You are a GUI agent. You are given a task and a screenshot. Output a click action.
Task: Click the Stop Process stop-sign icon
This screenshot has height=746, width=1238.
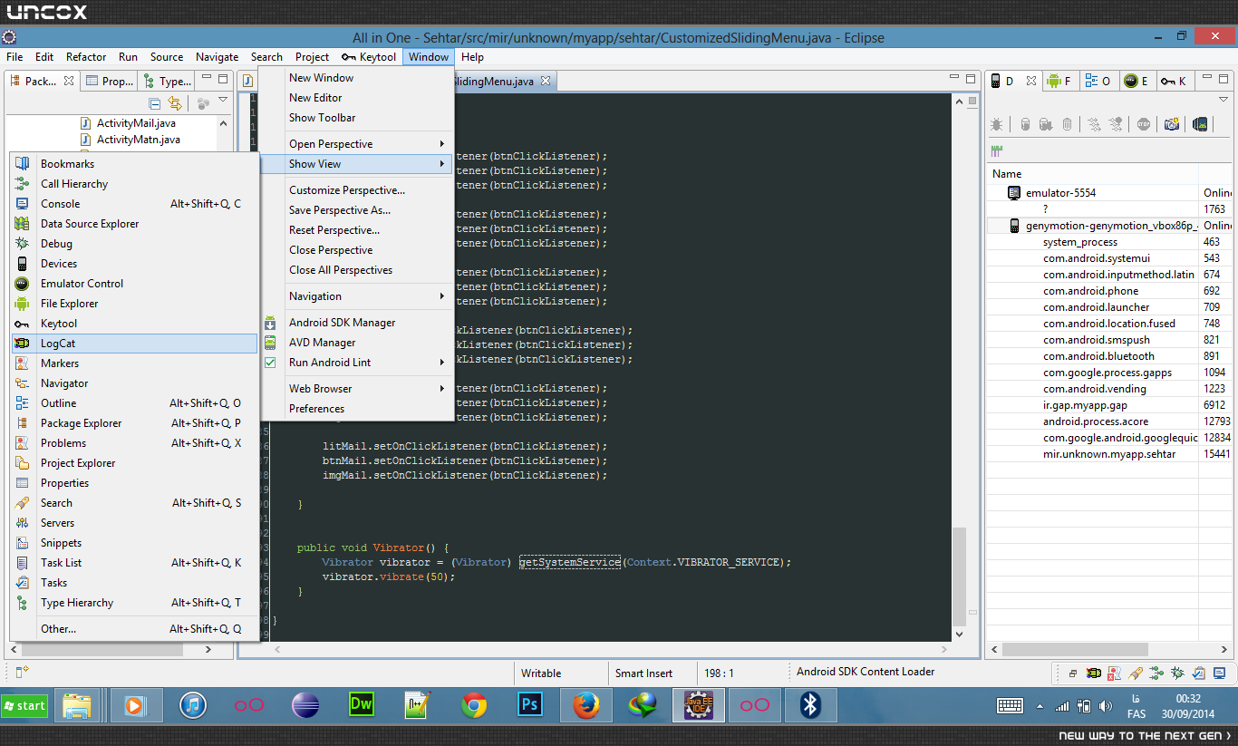click(x=1144, y=124)
